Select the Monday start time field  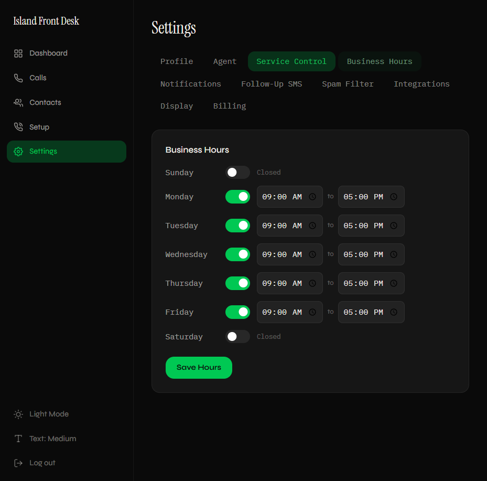point(283,197)
